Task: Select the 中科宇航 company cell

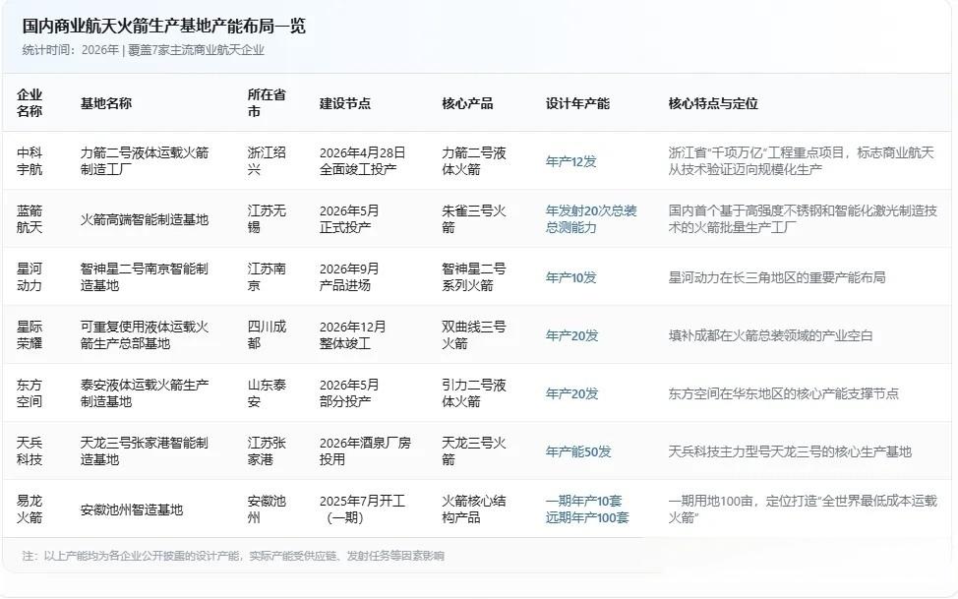Action: 30,160
